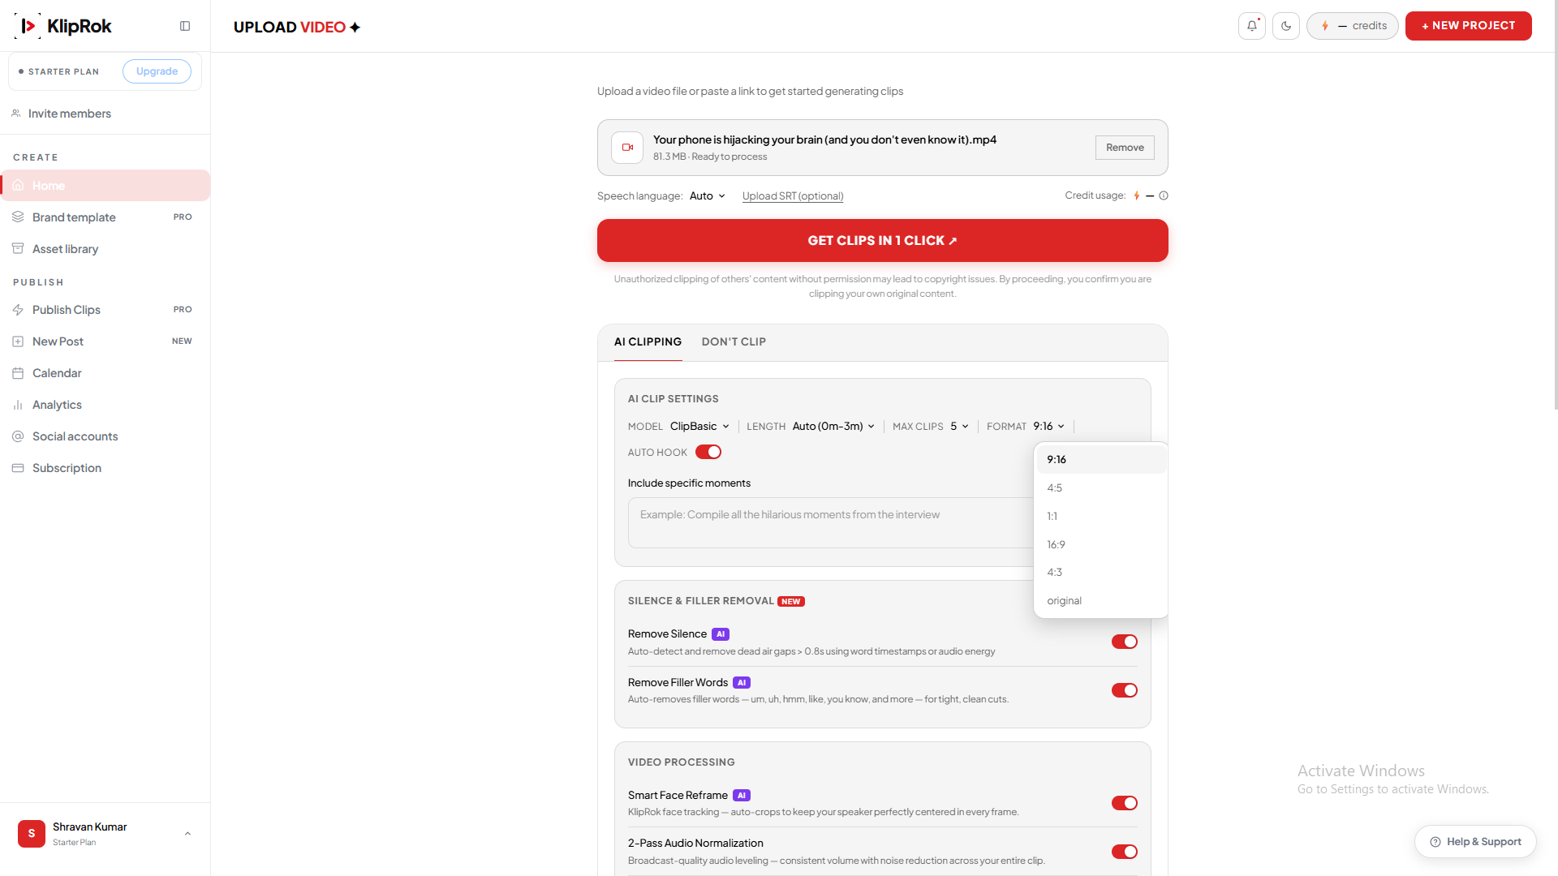
Task: Open the notifications bell
Action: click(1252, 26)
